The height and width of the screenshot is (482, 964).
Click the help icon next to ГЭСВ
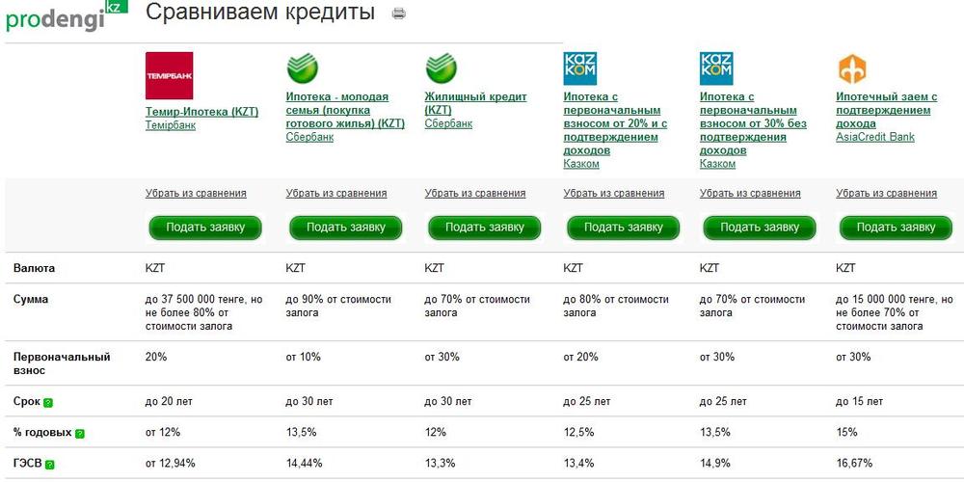(50, 465)
